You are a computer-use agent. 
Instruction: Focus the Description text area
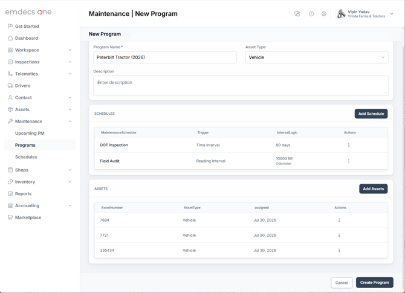point(241,86)
